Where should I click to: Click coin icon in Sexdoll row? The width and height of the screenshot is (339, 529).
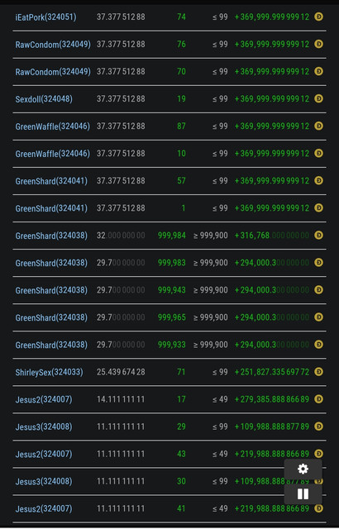click(318, 98)
